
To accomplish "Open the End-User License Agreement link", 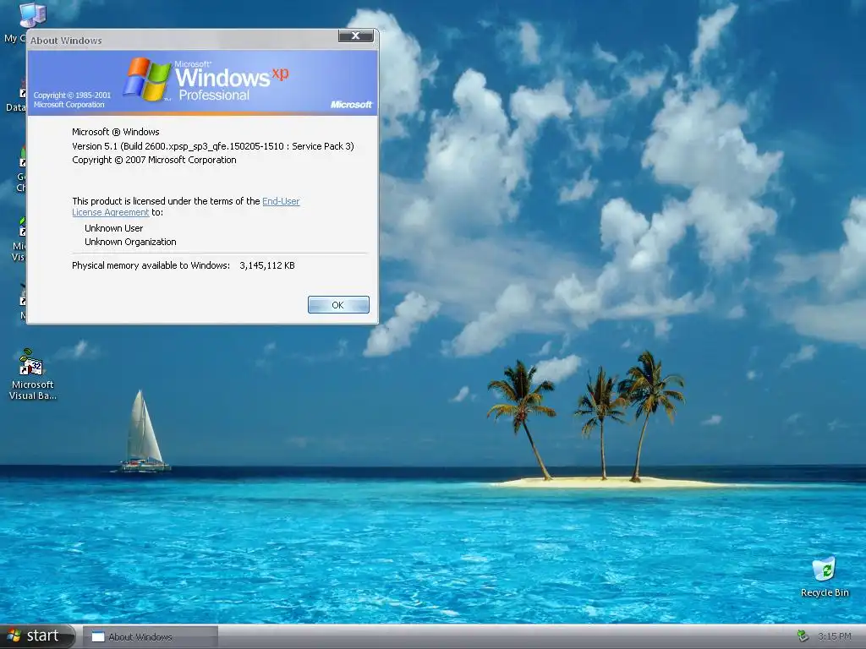I will [x=281, y=201].
